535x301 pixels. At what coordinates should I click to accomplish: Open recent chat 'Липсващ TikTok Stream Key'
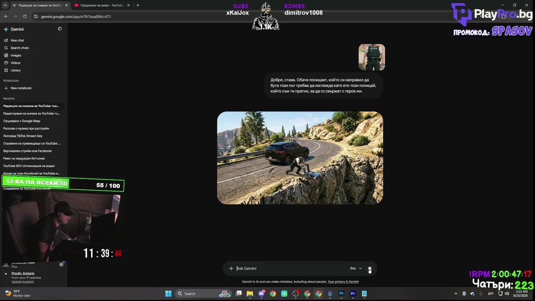click(23, 136)
